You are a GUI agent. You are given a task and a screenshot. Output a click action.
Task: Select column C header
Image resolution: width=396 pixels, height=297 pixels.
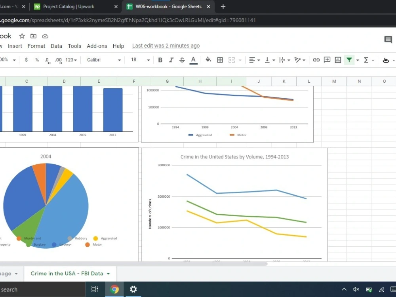27,81
